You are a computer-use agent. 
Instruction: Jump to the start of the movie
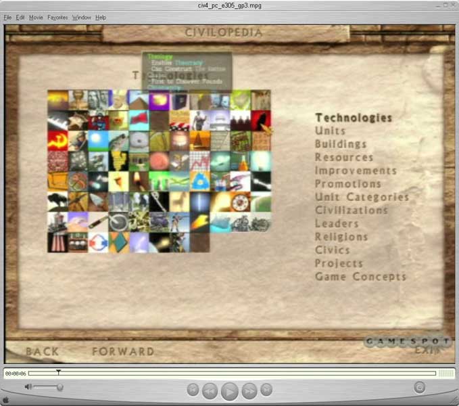tap(193, 389)
